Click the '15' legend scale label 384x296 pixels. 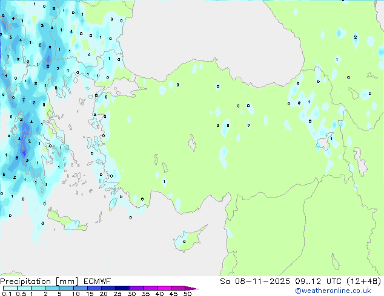[x=90, y=294]
